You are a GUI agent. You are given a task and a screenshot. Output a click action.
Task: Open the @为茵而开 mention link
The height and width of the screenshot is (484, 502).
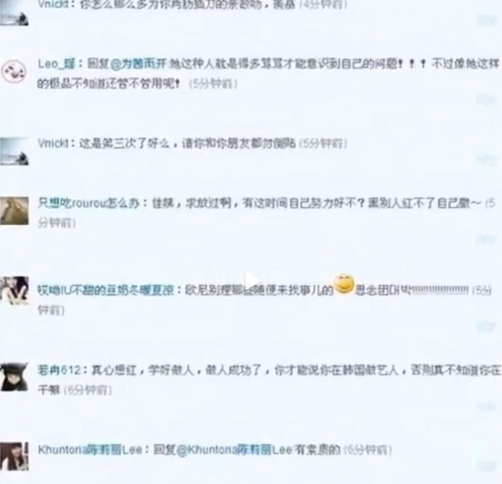(x=138, y=64)
